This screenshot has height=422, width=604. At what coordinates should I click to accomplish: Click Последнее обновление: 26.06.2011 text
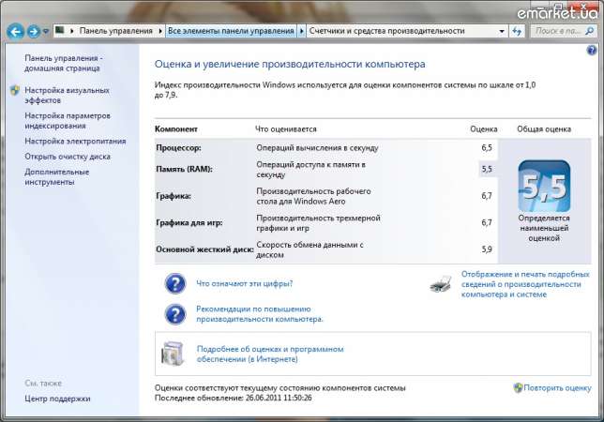[233, 398]
